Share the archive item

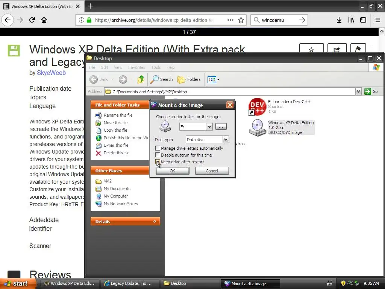[x=337, y=49]
